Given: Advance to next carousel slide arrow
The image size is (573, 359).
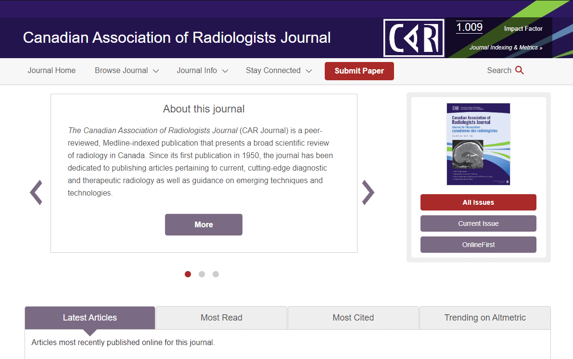Looking at the screenshot, I should (x=368, y=192).
